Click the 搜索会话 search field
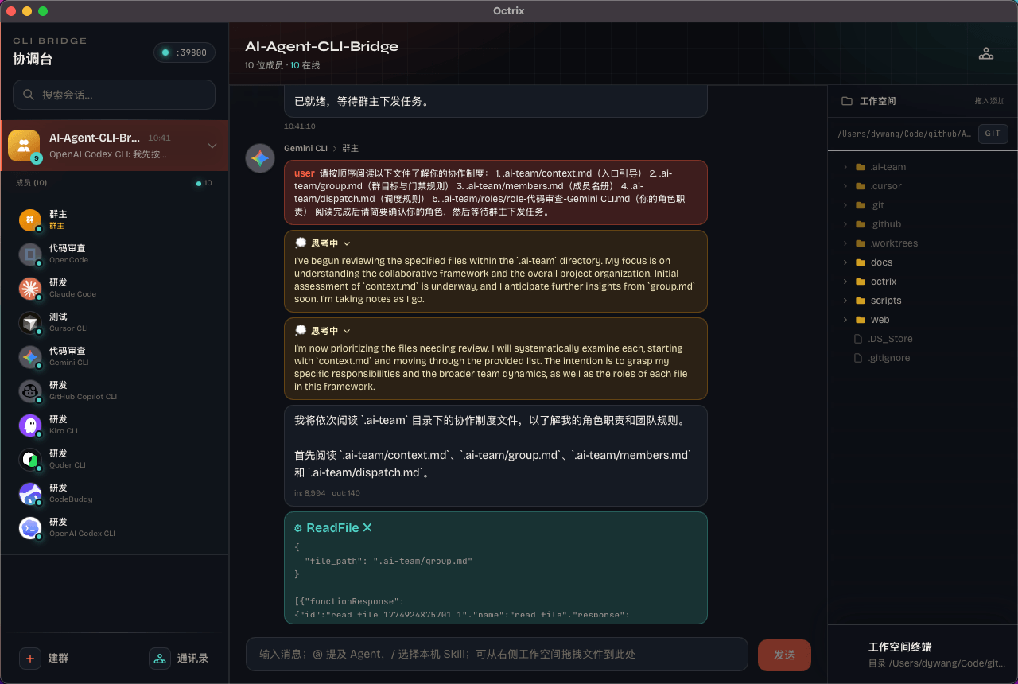The image size is (1018, 684). click(115, 95)
